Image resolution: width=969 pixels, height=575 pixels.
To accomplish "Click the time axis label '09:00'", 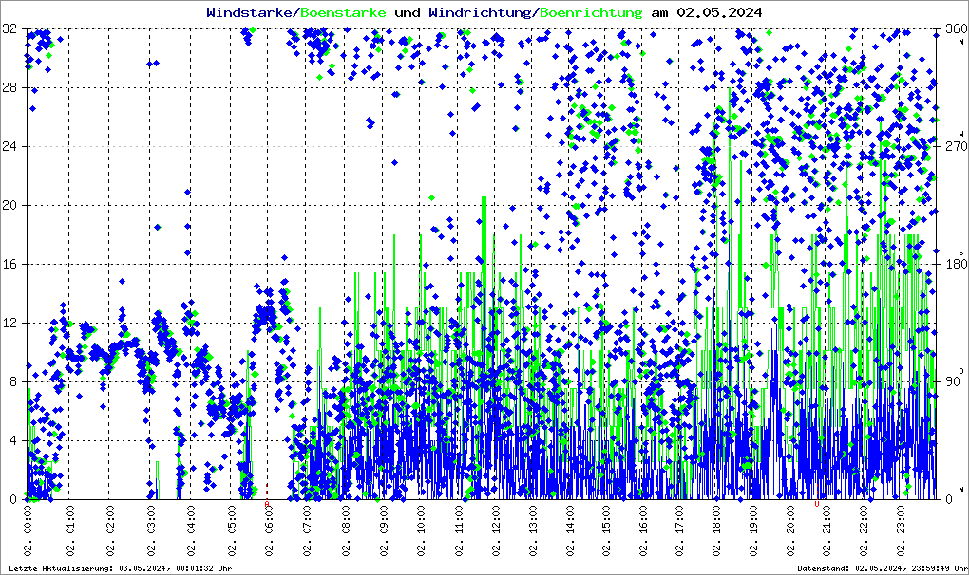I will click(384, 520).
